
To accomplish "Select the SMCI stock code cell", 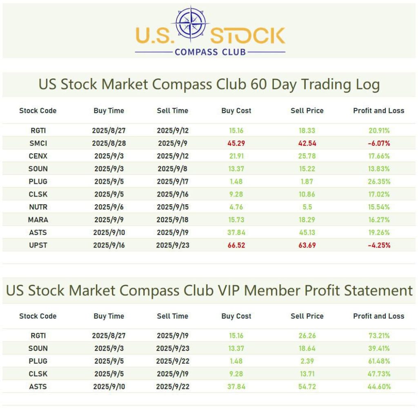I will tap(38, 143).
